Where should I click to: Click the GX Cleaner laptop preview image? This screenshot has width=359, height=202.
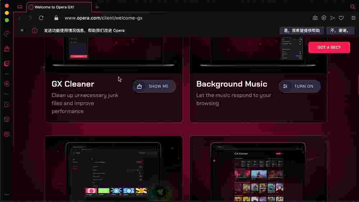coord(114,54)
